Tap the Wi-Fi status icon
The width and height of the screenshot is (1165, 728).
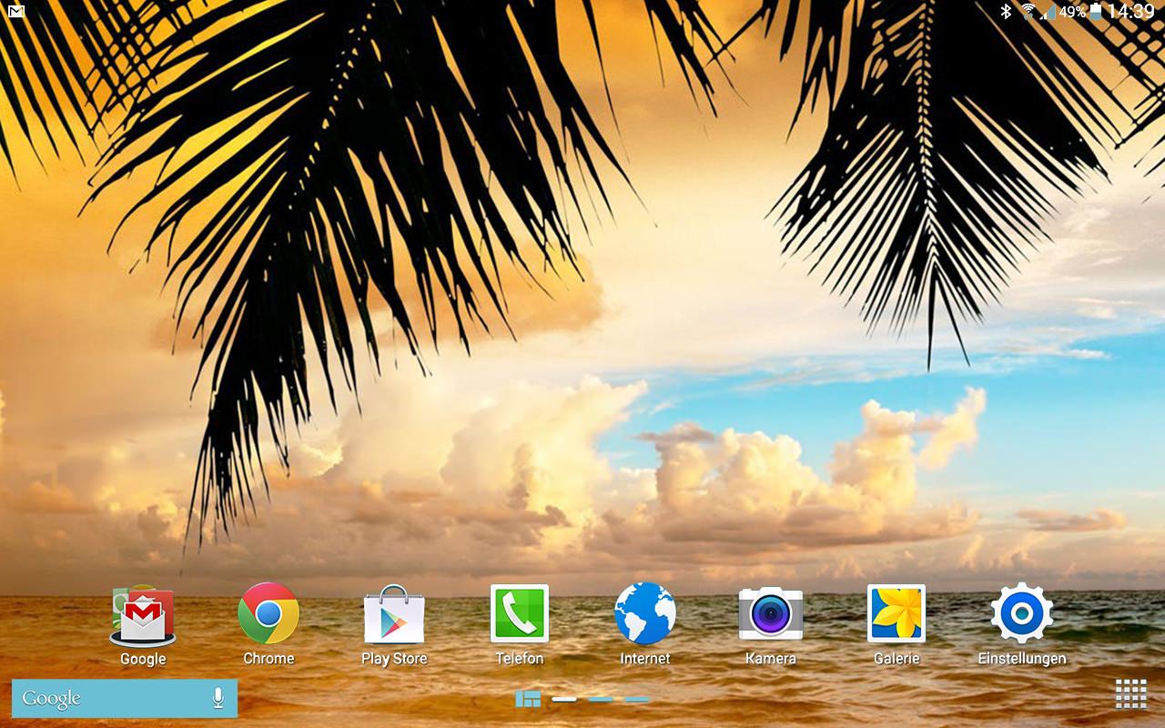[x=1028, y=12]
